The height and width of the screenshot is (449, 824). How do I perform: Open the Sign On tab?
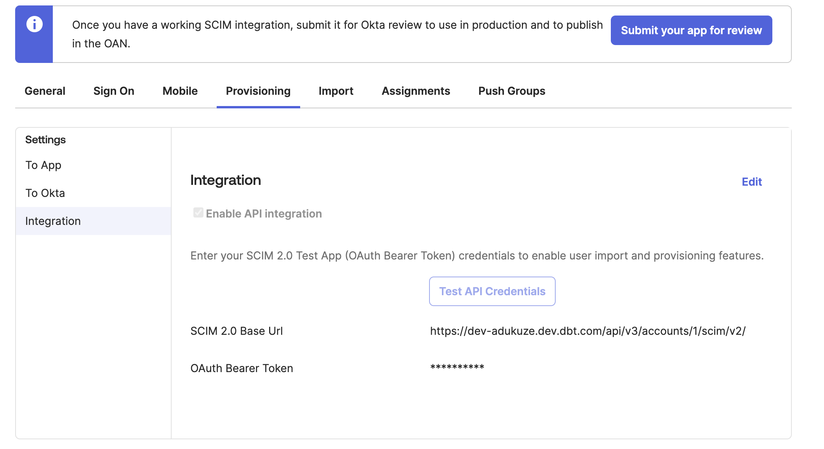113,91
